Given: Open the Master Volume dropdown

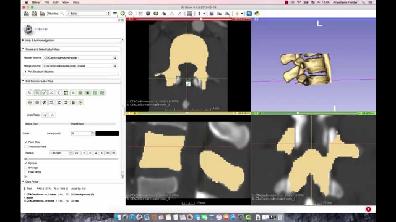Looking at the screenshot, I should click(x=80, y=58).
